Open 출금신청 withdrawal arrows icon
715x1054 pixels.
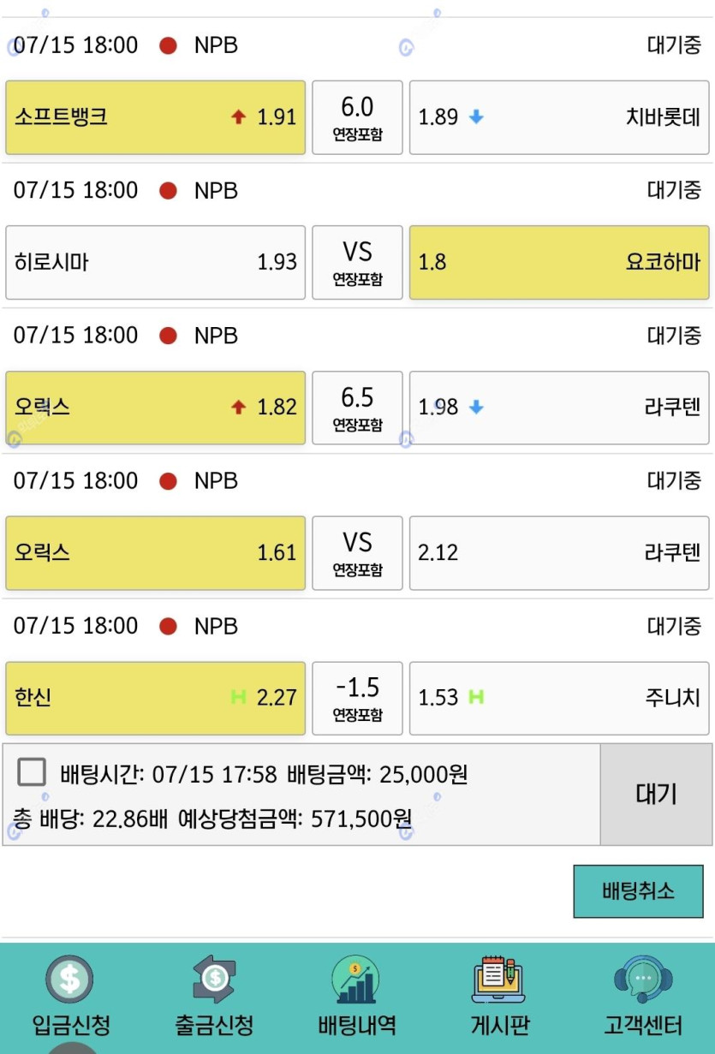tap(214, 980)
